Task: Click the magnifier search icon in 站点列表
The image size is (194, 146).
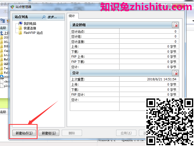Action: click(43, 17)
